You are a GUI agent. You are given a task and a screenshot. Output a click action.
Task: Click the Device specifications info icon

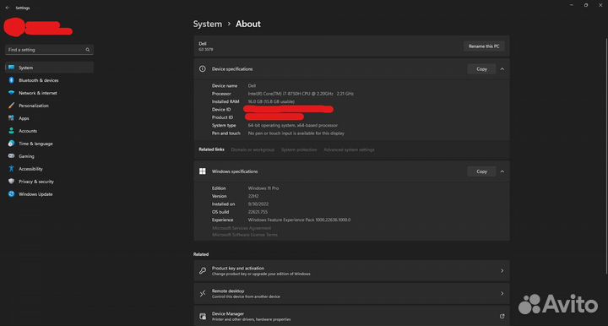(x=203, y=68)
